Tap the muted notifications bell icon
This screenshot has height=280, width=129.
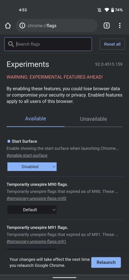click(x=100, y=10)
